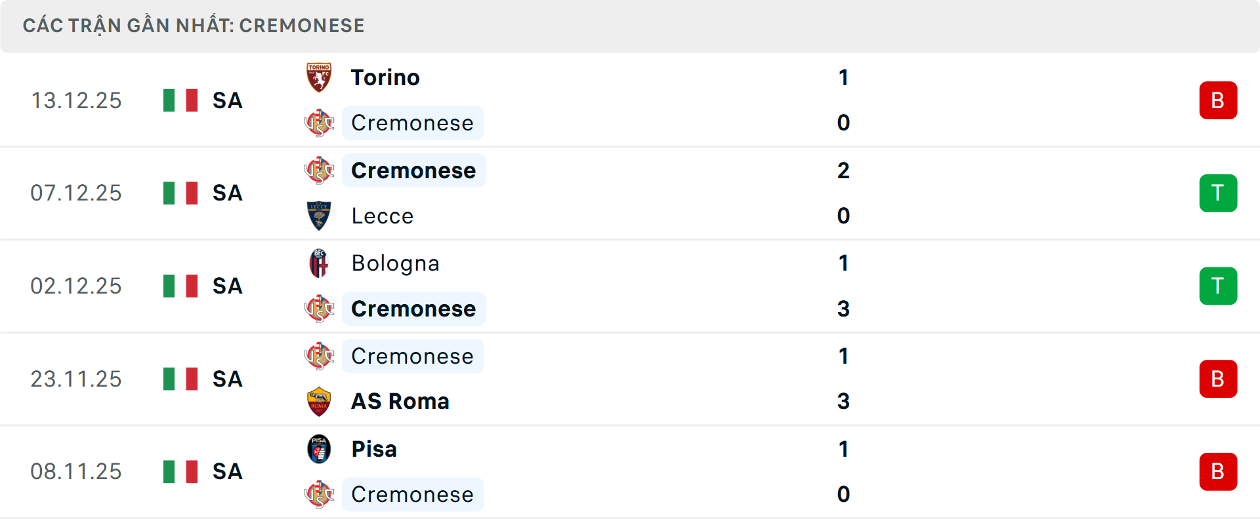Click the Pisa club badge

(319, 449)
